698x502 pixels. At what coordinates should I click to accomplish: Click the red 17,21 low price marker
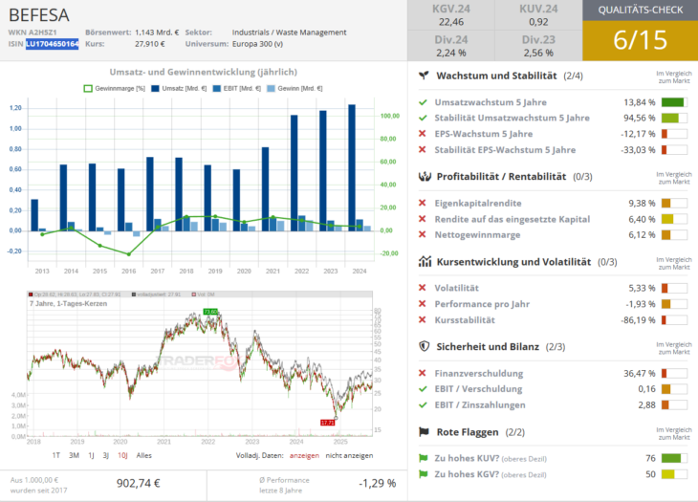pos(327,422)
